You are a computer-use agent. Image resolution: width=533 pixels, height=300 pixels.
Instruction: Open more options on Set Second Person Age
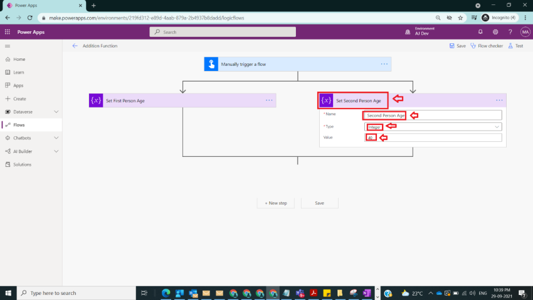point(499,100)
